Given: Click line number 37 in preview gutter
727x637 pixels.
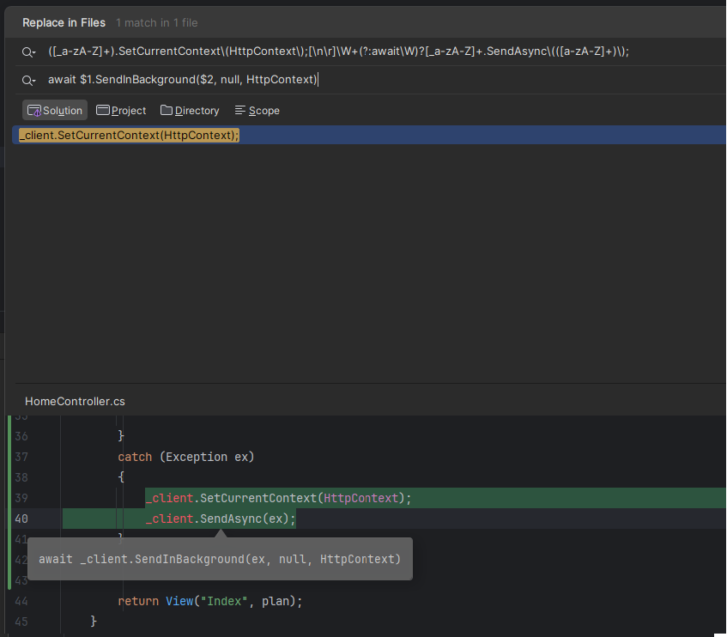Looking at the screenshot, I should 21,457.
